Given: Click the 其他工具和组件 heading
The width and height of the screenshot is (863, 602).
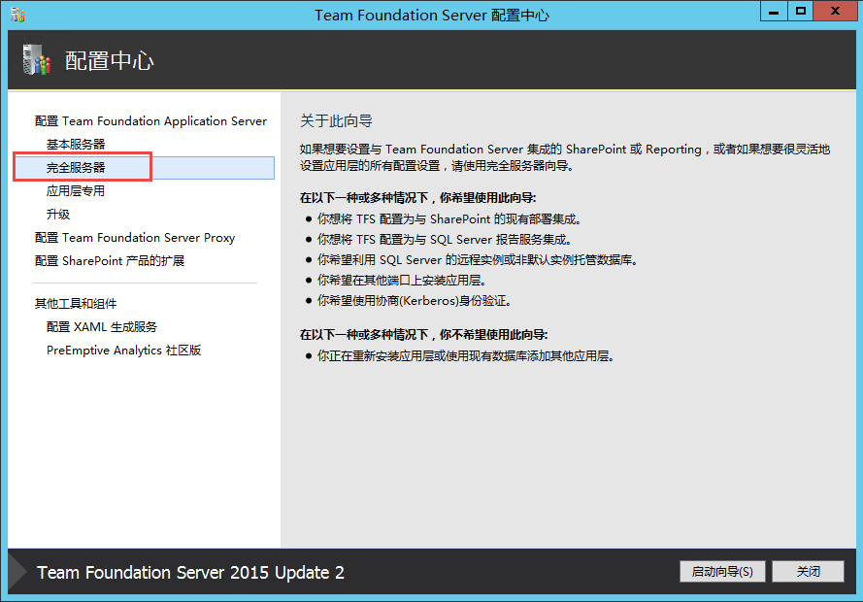Looking at the screenshot, I should 76,303.
